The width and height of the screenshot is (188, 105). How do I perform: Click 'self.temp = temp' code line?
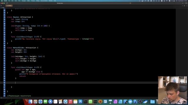(23, 28)
